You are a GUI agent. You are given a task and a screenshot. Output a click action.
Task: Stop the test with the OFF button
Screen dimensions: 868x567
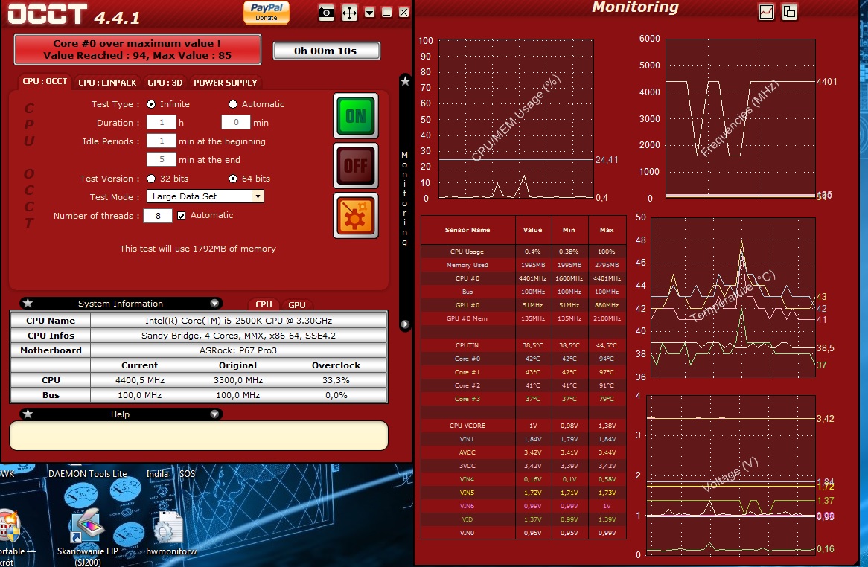pos(356,165)
